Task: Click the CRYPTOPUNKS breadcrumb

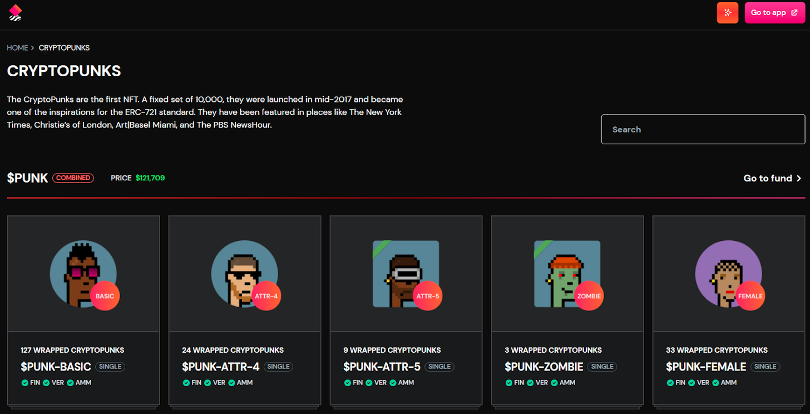Action: pos(64,48)
